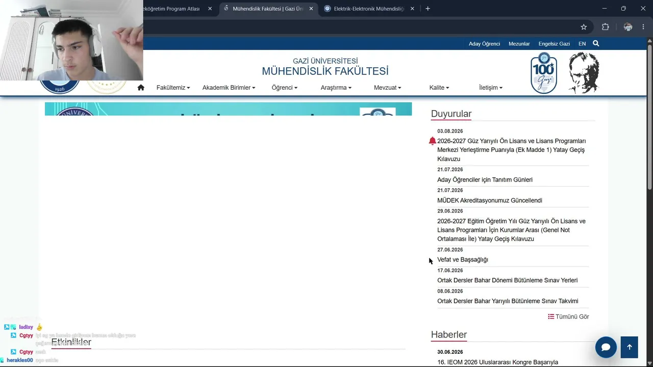Open the Öğrenci dropdown
The height and width of the screenshot is (367, 653).
284,88
